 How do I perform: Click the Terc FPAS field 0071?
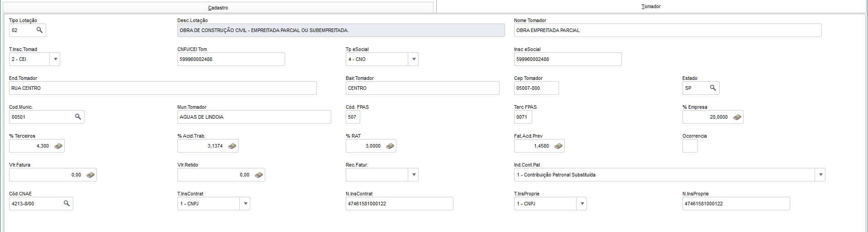pos(523,117)
